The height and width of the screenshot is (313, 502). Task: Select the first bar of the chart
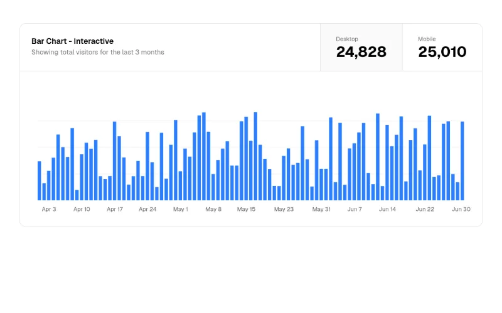(40, 181)
